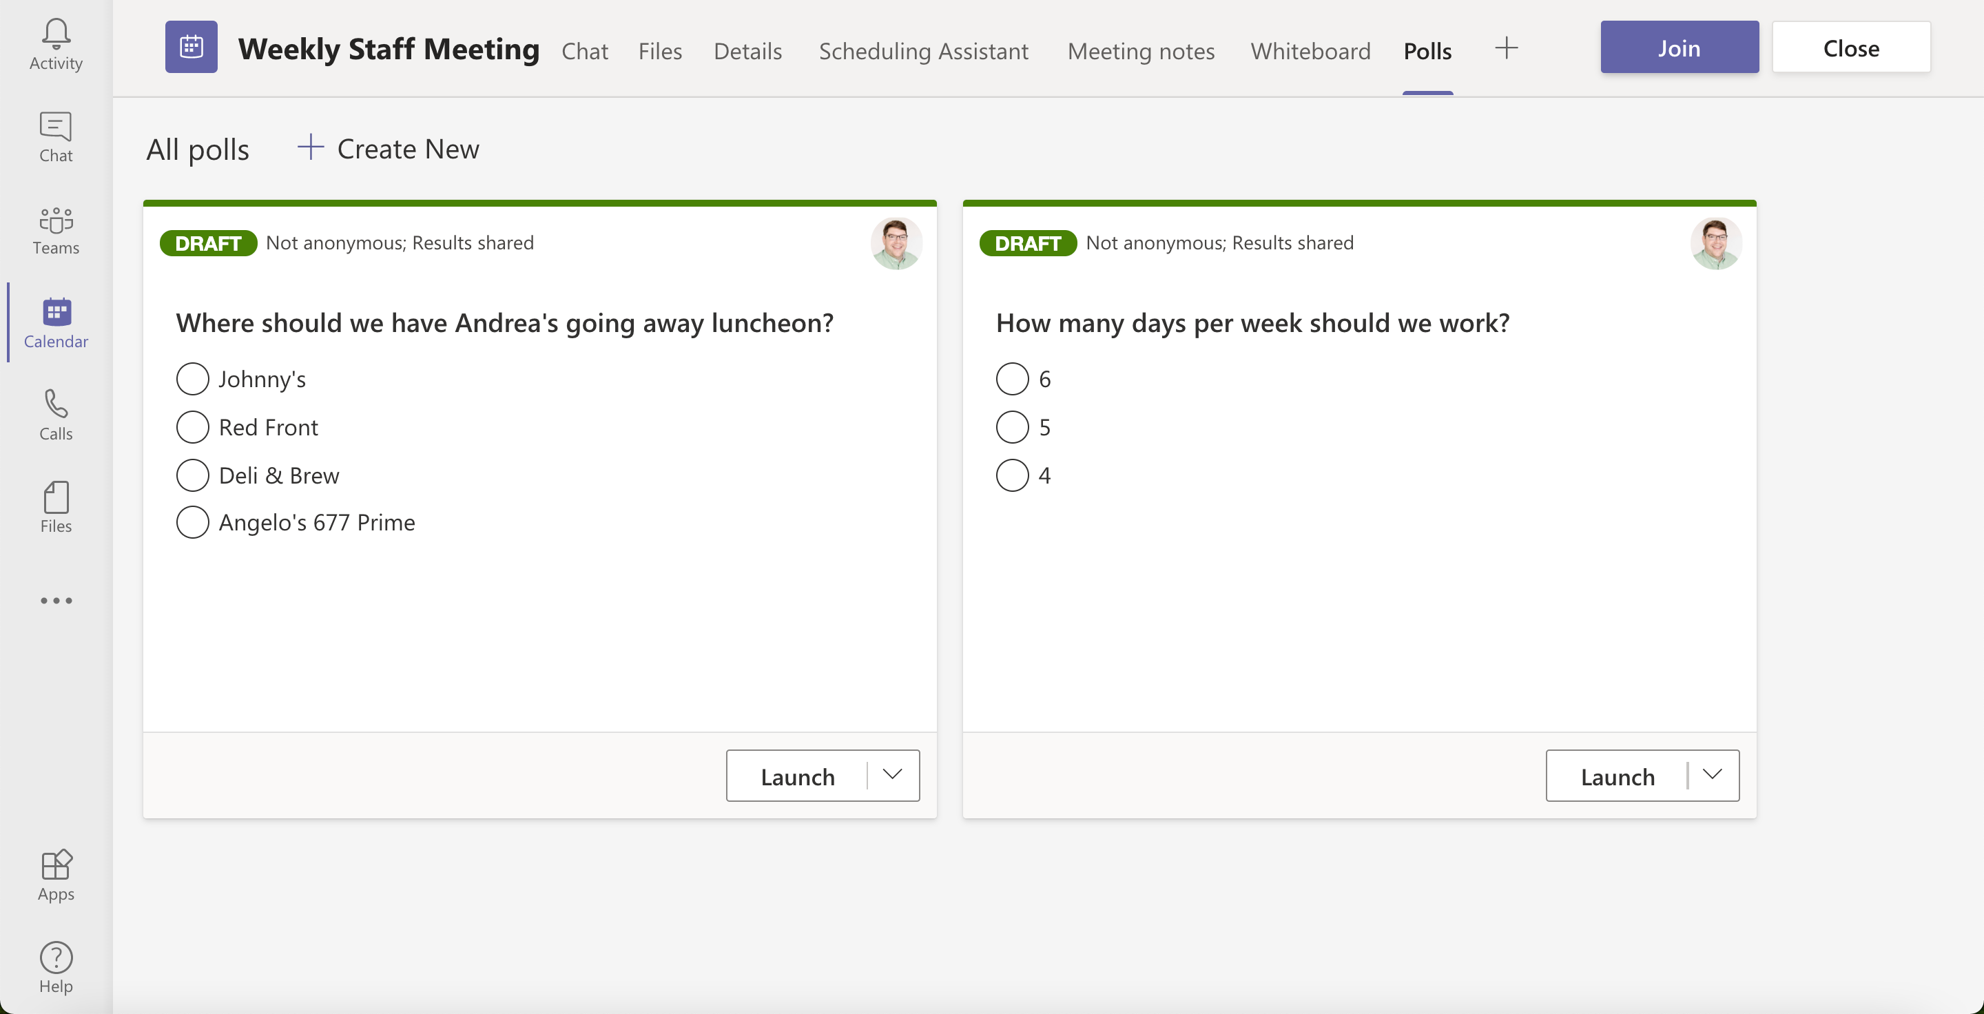This screenshot has height=1014, width=1984.
Task: Choose Deli & Brew radio button
Action: click(193, 475)
